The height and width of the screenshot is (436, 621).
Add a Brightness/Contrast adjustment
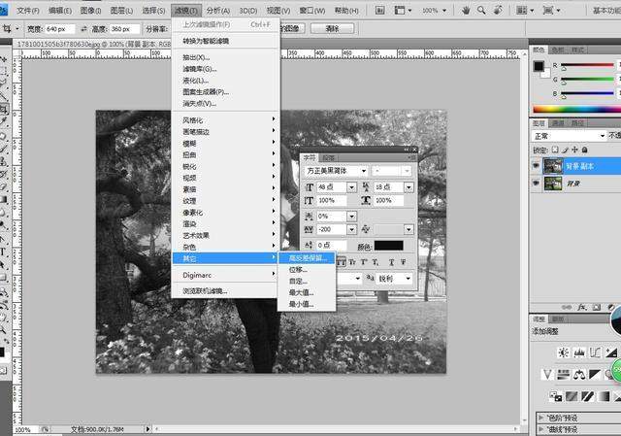click(564, 352)
